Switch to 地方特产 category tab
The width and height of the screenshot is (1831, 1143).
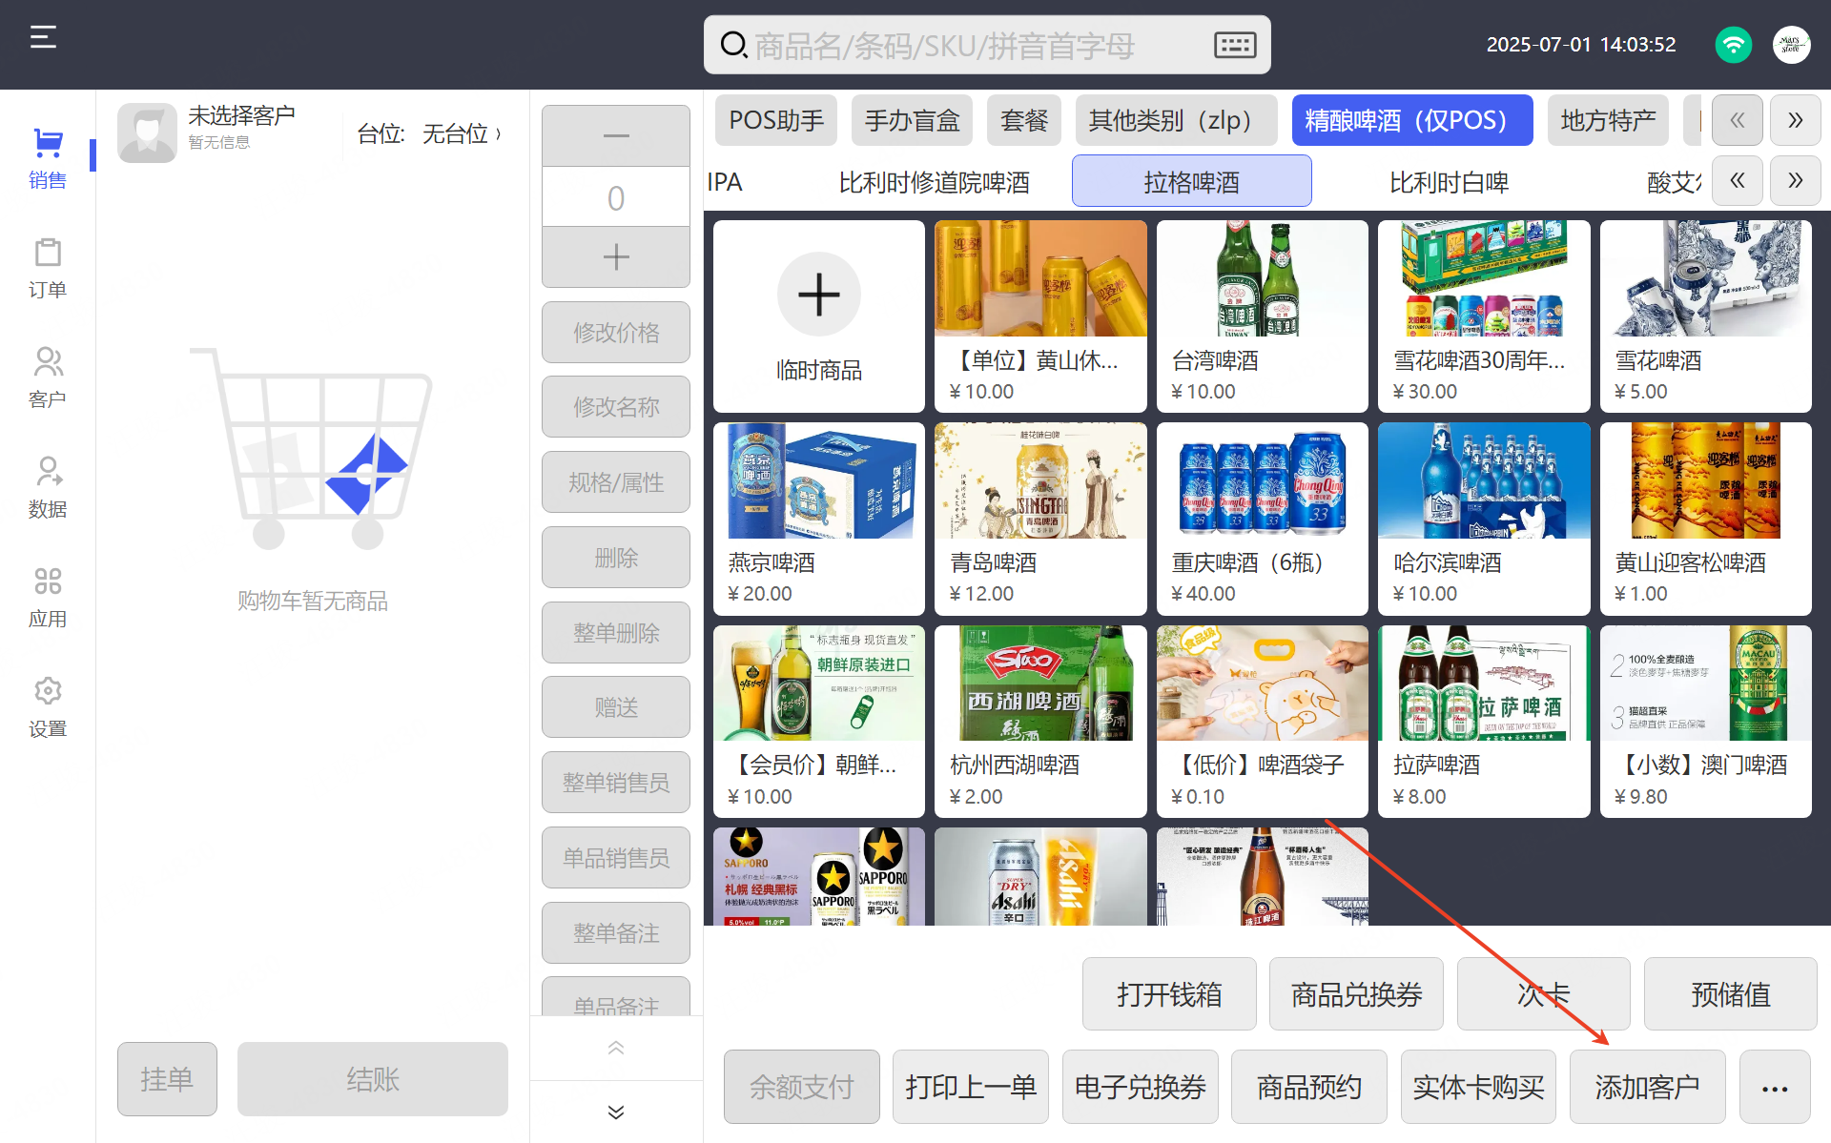click(x=1608, y=120)
